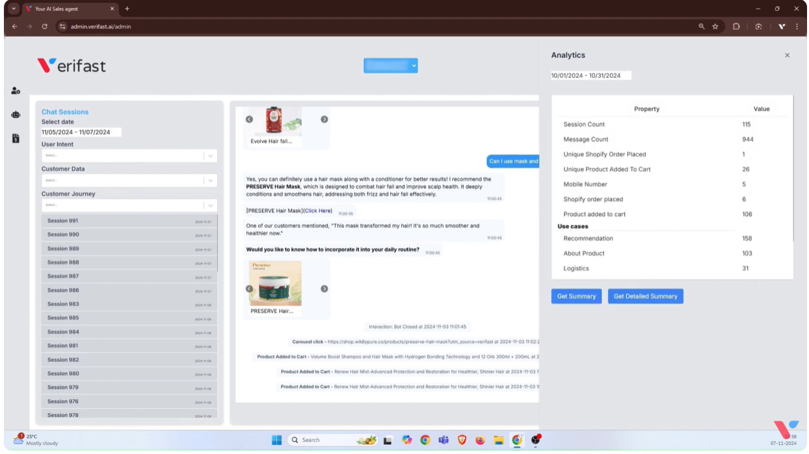Select Session 991 from the chat sessions list
The width and height of the screenshot is (809, 454).
tap(128, 220)
